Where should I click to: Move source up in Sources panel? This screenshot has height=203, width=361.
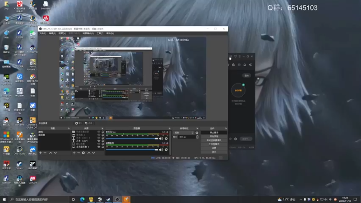coord(89,153)
